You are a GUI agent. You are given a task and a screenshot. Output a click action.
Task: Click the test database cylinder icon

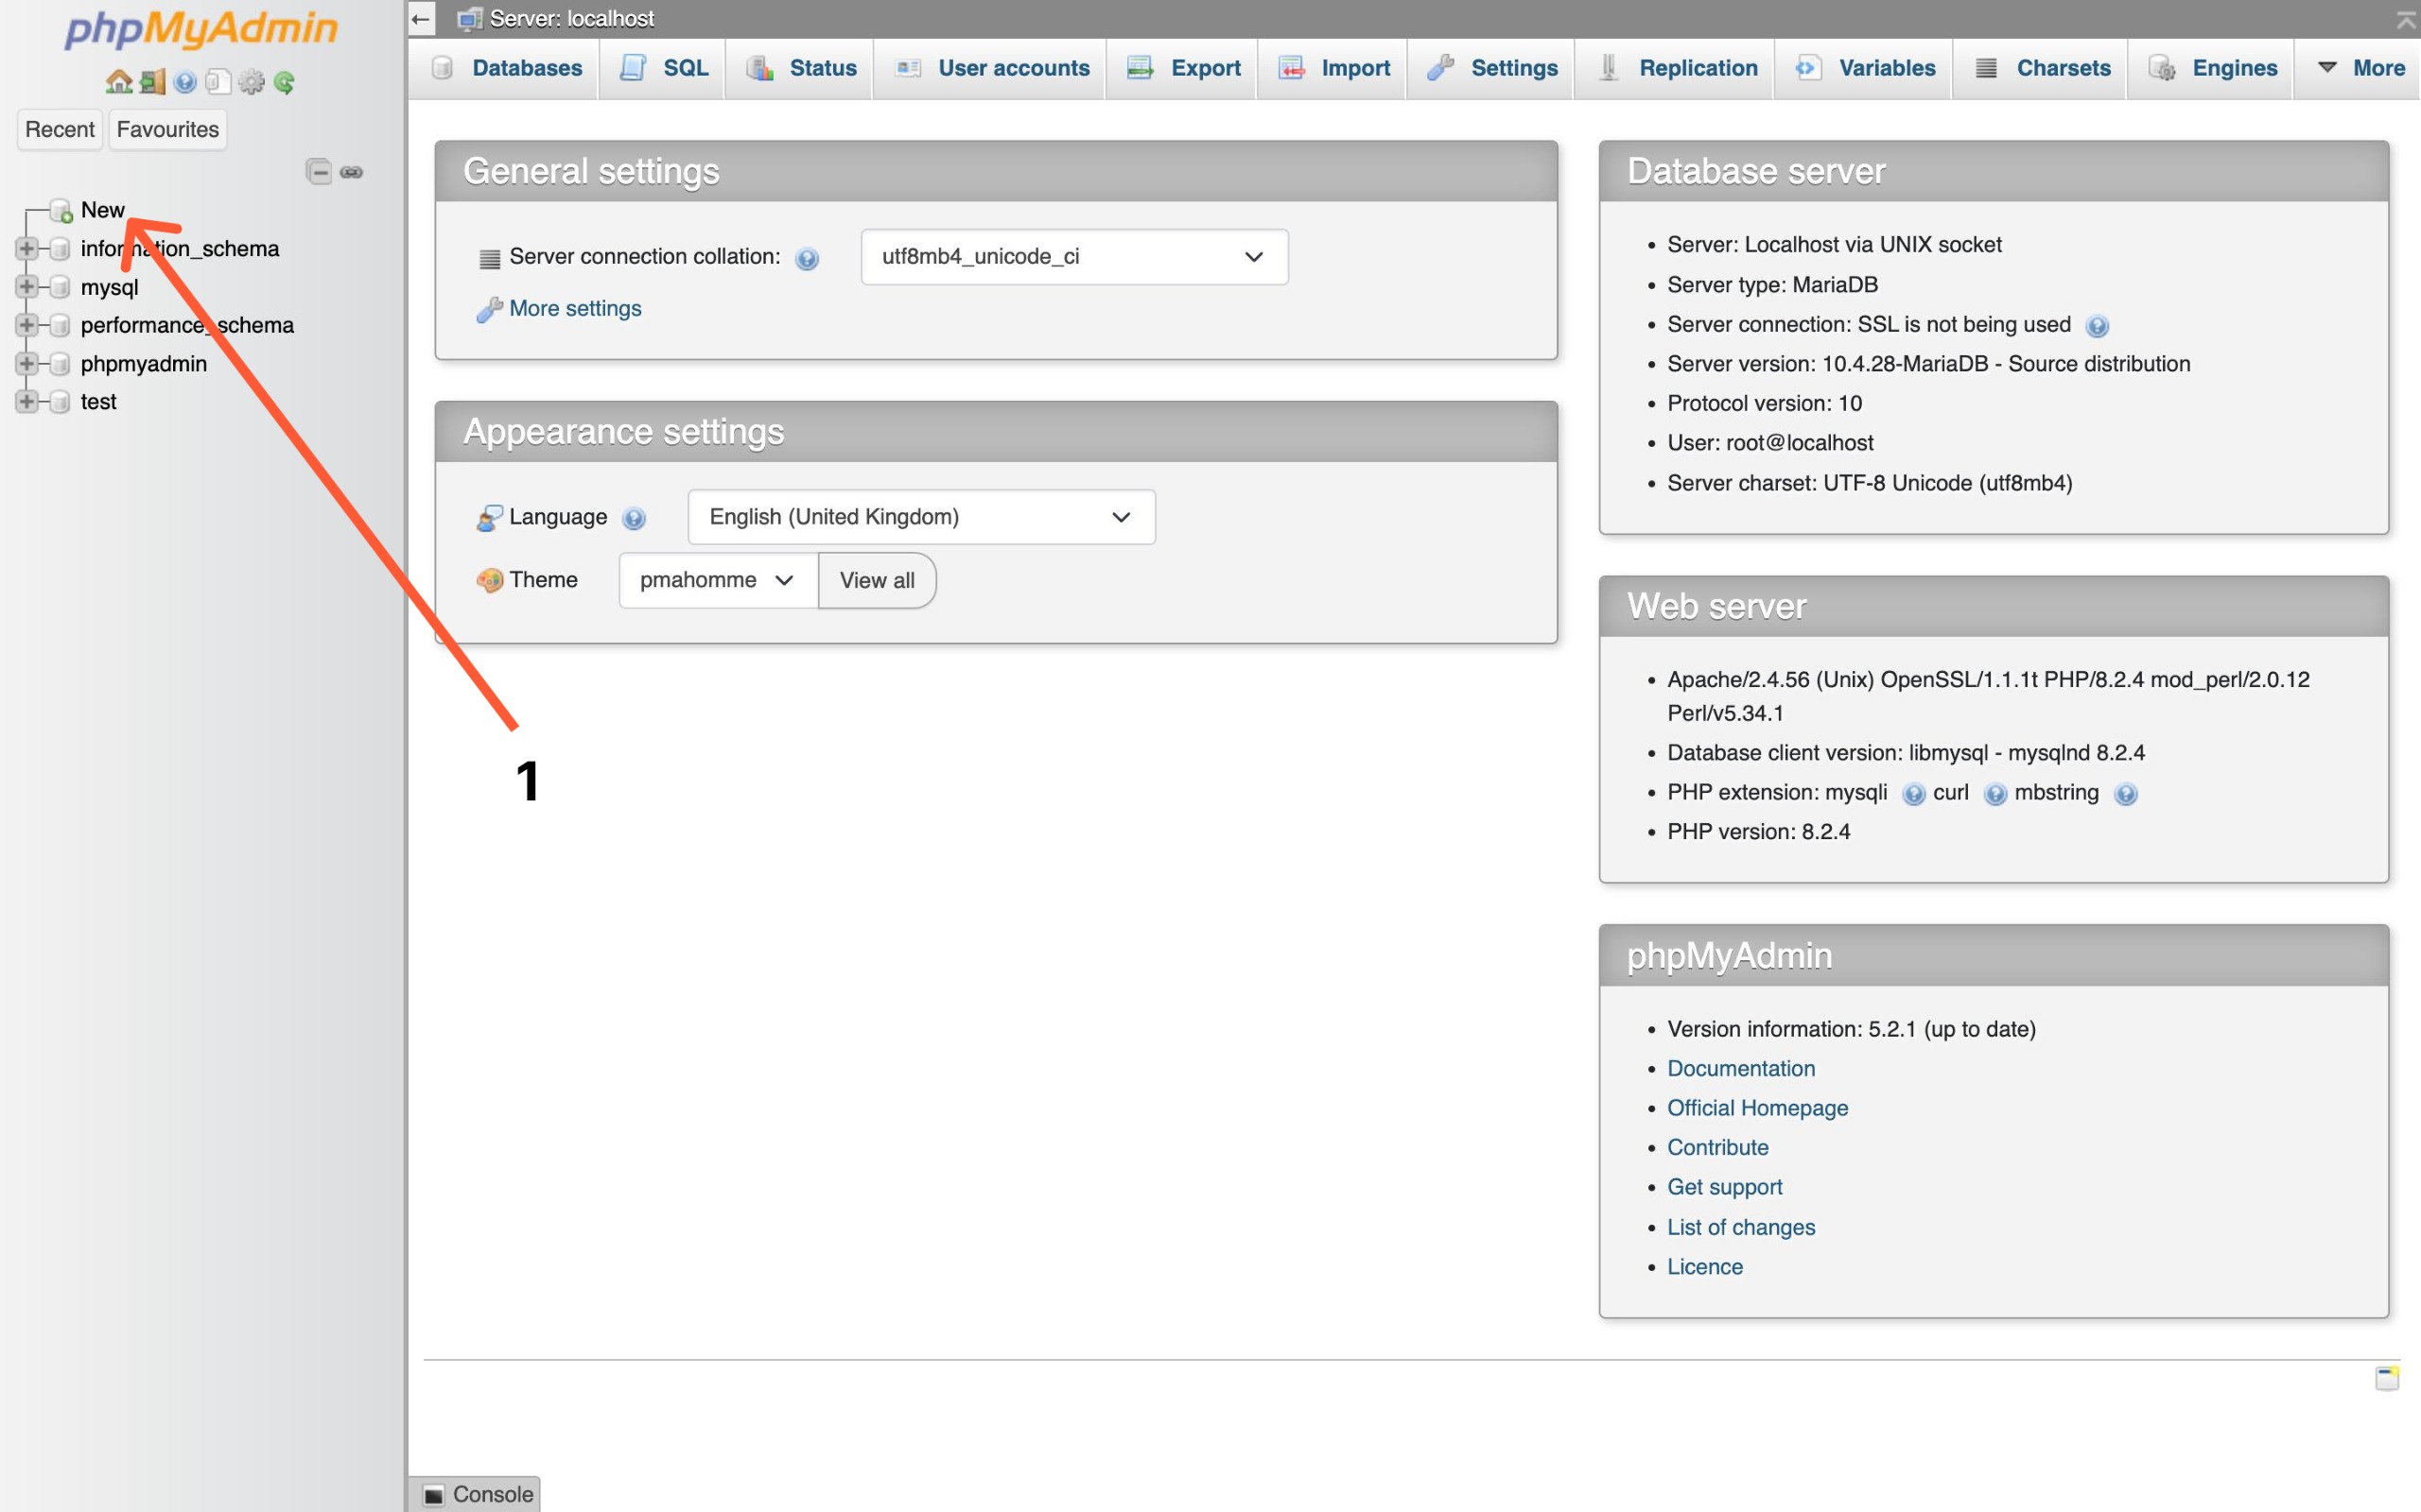(x=60, y=402)
